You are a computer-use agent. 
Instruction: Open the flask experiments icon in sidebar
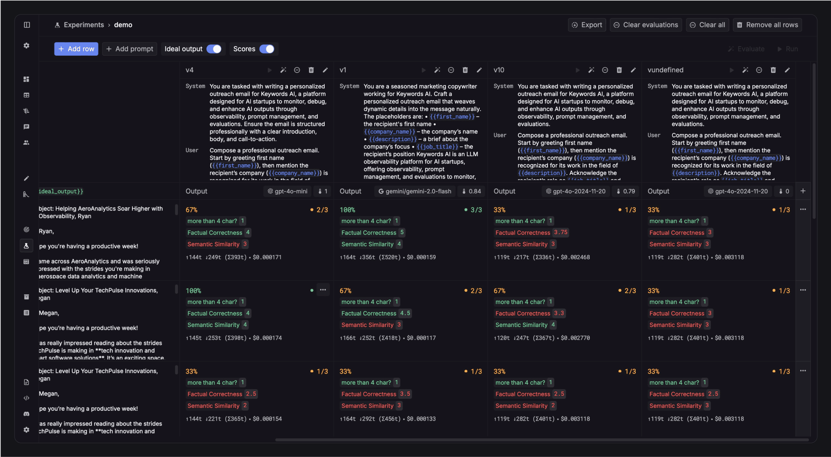pos(27,246)
